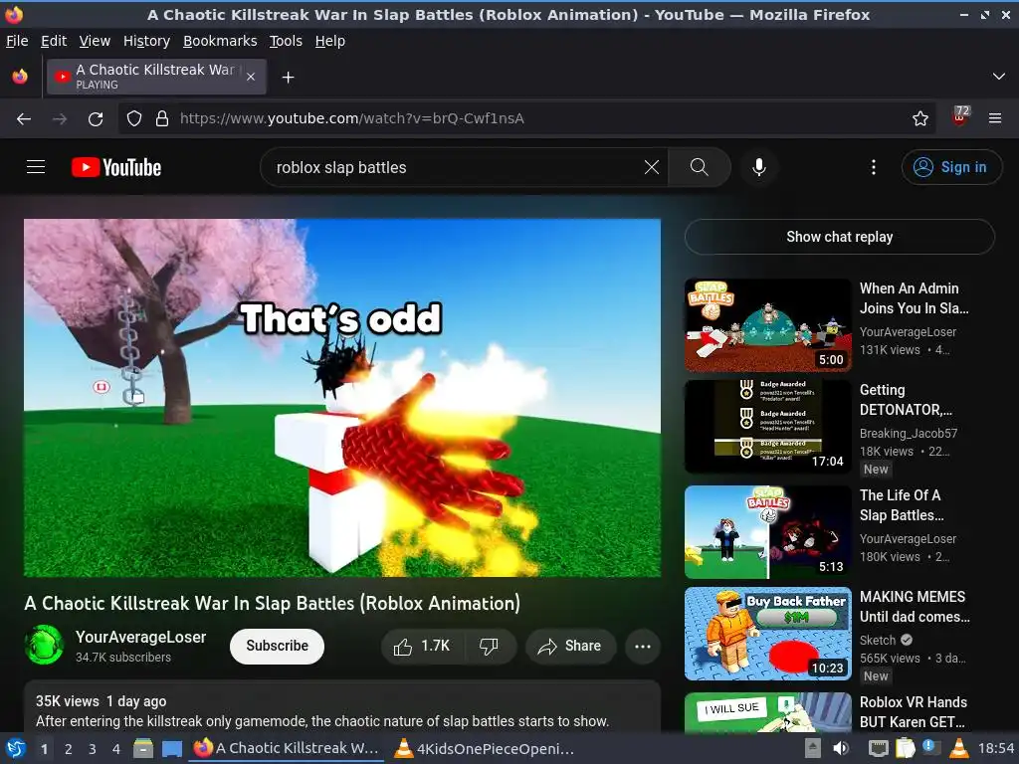Open tracking protection shield icon

(x=134, y=118)
